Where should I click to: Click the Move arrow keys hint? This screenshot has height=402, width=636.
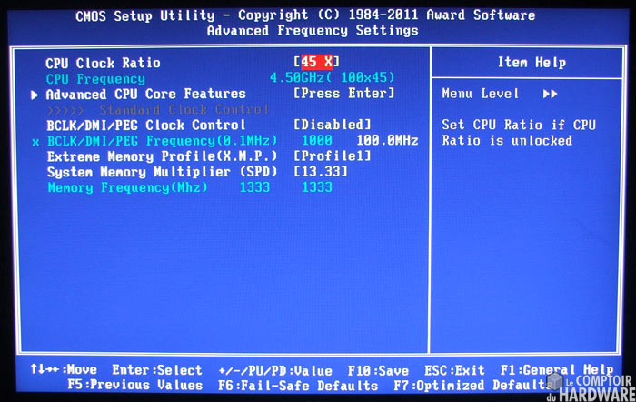pyautogui.click(x=64, y=369)
